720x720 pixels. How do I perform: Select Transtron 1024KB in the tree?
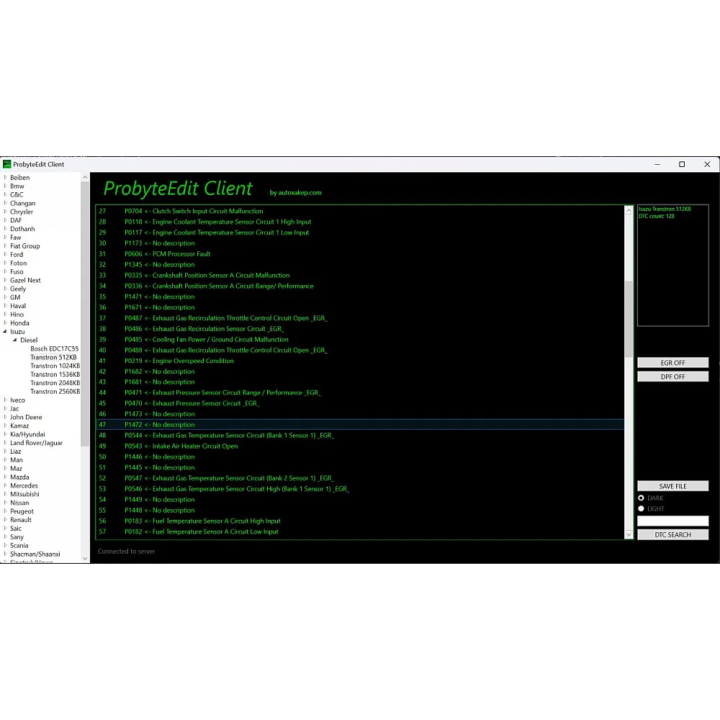tap(55, 366)
